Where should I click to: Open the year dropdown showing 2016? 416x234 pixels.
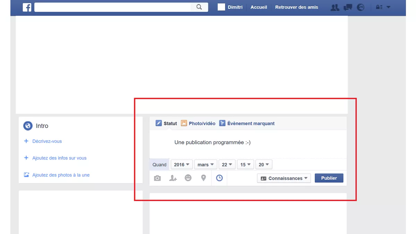[x=181, y=164]
